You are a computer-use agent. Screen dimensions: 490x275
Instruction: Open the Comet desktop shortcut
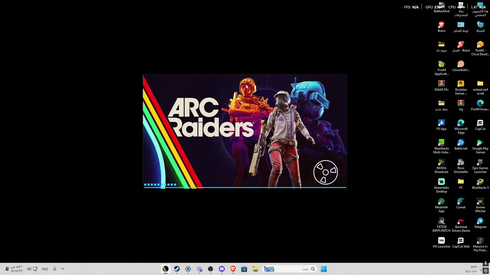[x=461, y=203]
